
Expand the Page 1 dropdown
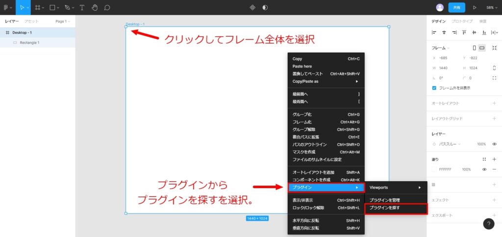point(63,22)
